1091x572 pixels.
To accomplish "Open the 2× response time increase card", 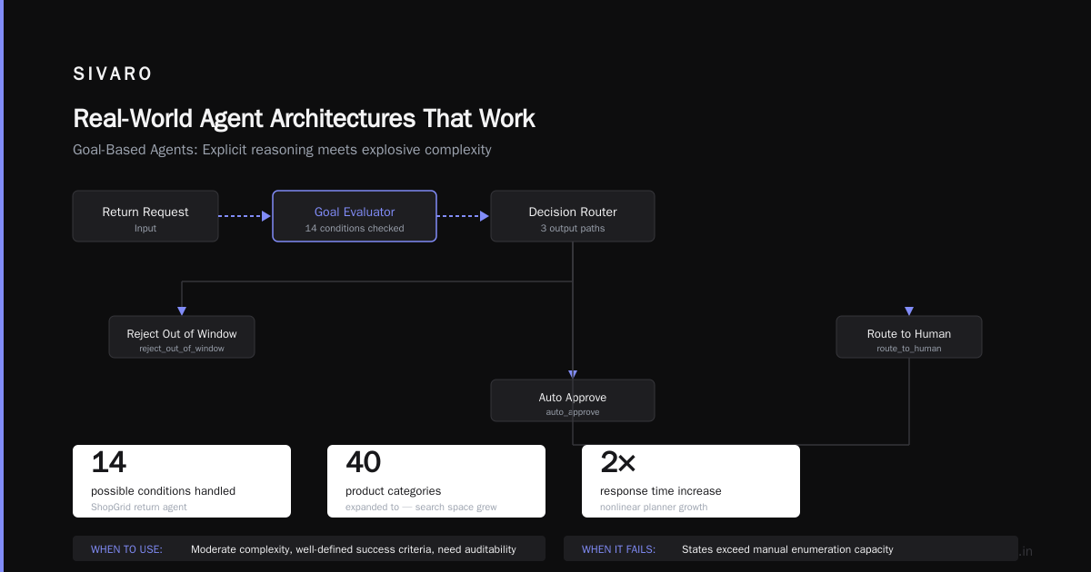I will pos(691,481).
